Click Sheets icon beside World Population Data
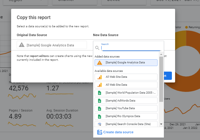This screenshot has width=200, height=140. click(100, 93)
